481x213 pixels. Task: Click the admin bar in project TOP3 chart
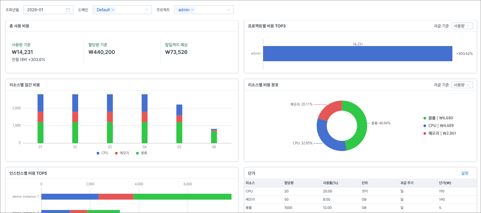[357, 54]
